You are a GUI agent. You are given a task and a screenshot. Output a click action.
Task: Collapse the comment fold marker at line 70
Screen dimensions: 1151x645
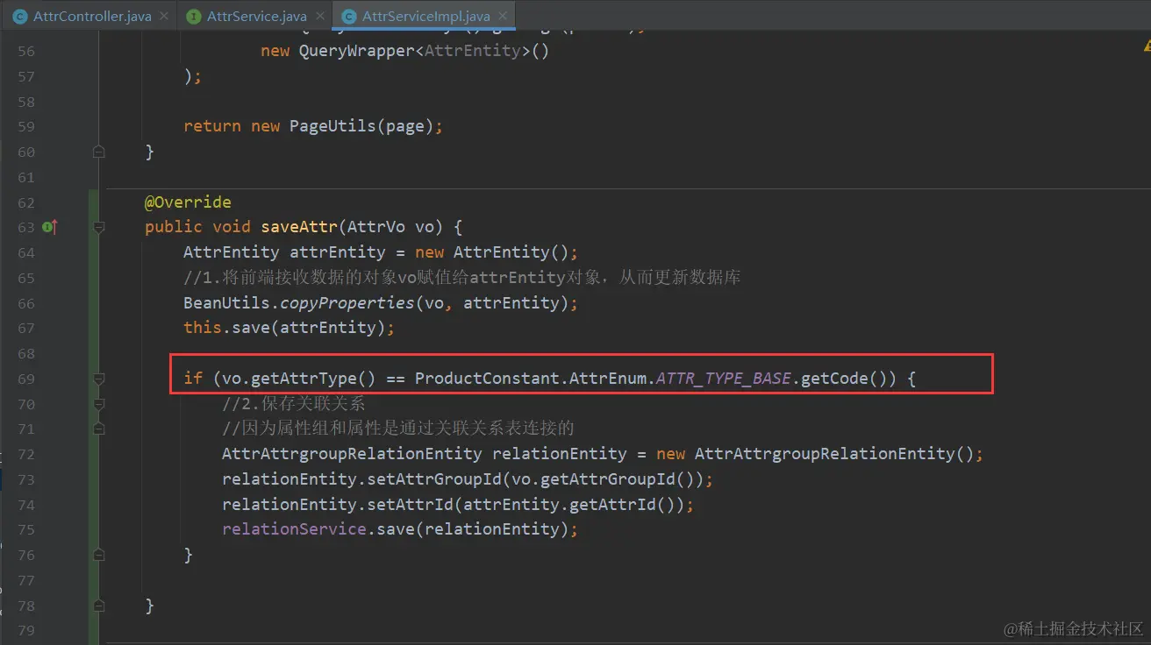click(x=98, y=405)
